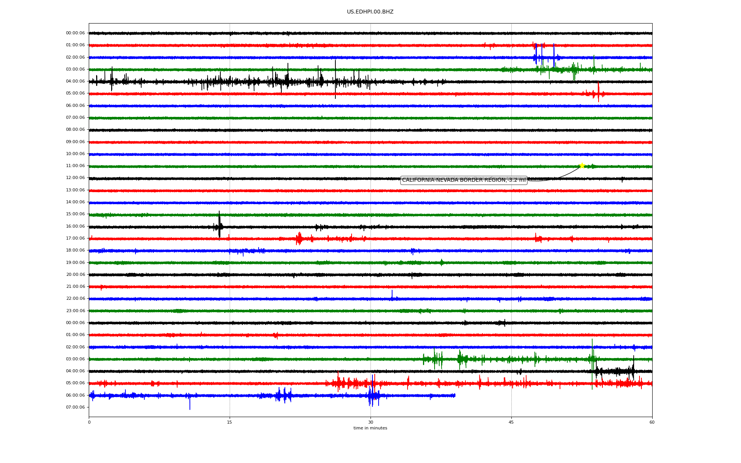The width and height of the screenshot is (741, 463).
Task: Click the 15-minute x-axis tick label
Action: tap(230, 422)
